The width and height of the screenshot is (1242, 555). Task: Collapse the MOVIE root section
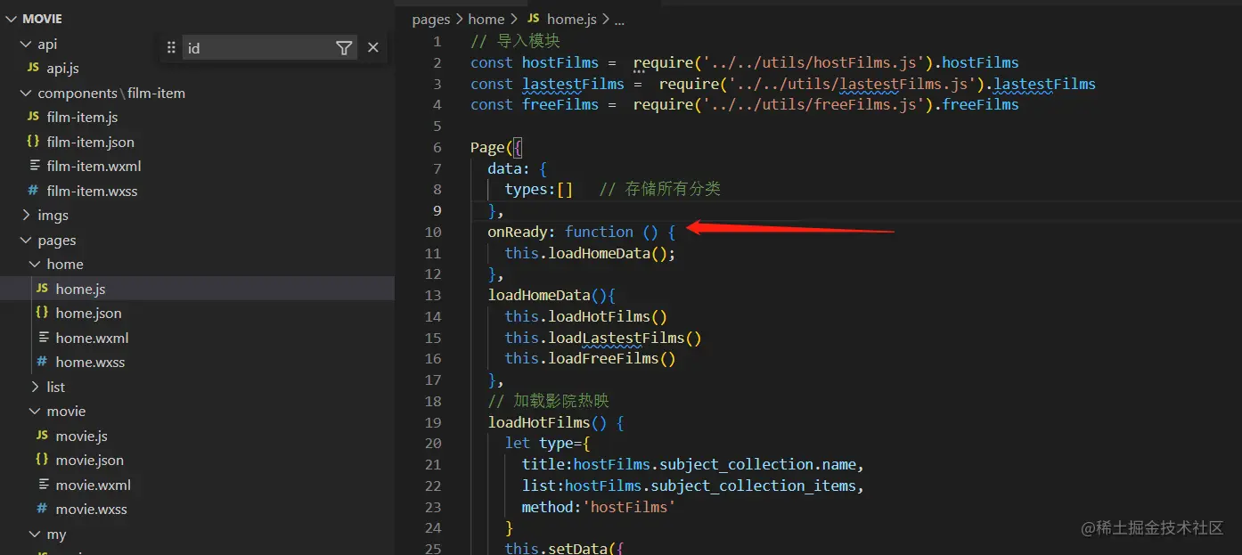[12, 19]
